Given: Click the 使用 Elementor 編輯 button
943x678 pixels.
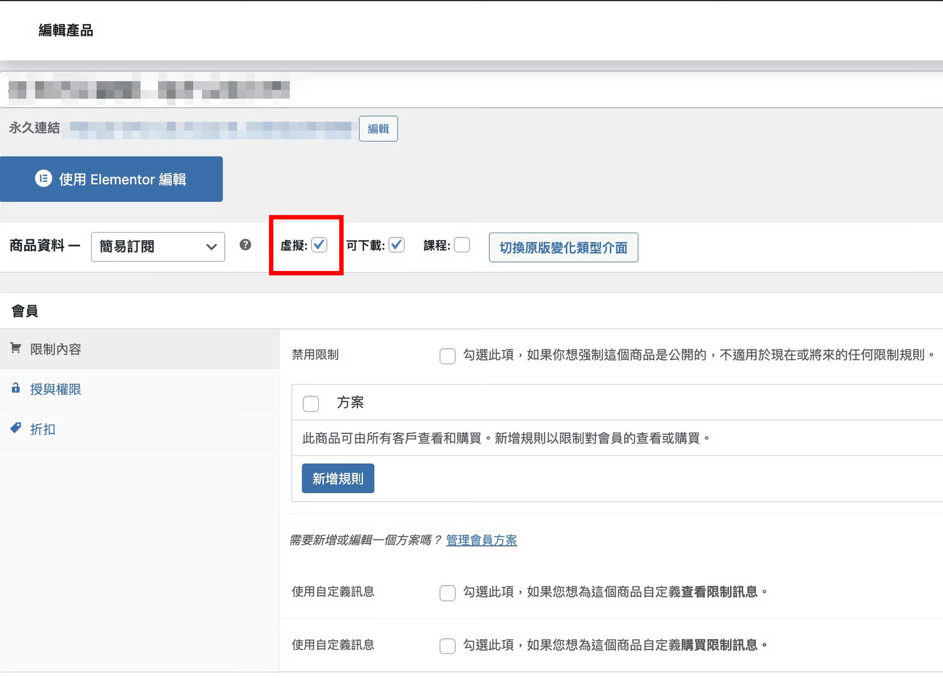Looking at the screenshot, I should click(x=111, y=179).
